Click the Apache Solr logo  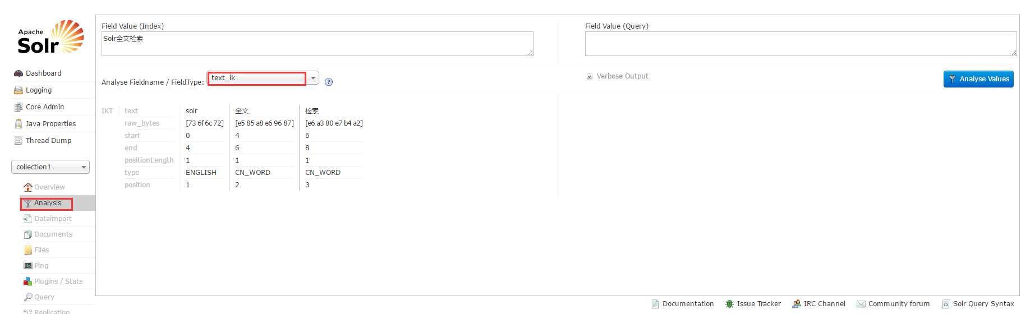50,37
